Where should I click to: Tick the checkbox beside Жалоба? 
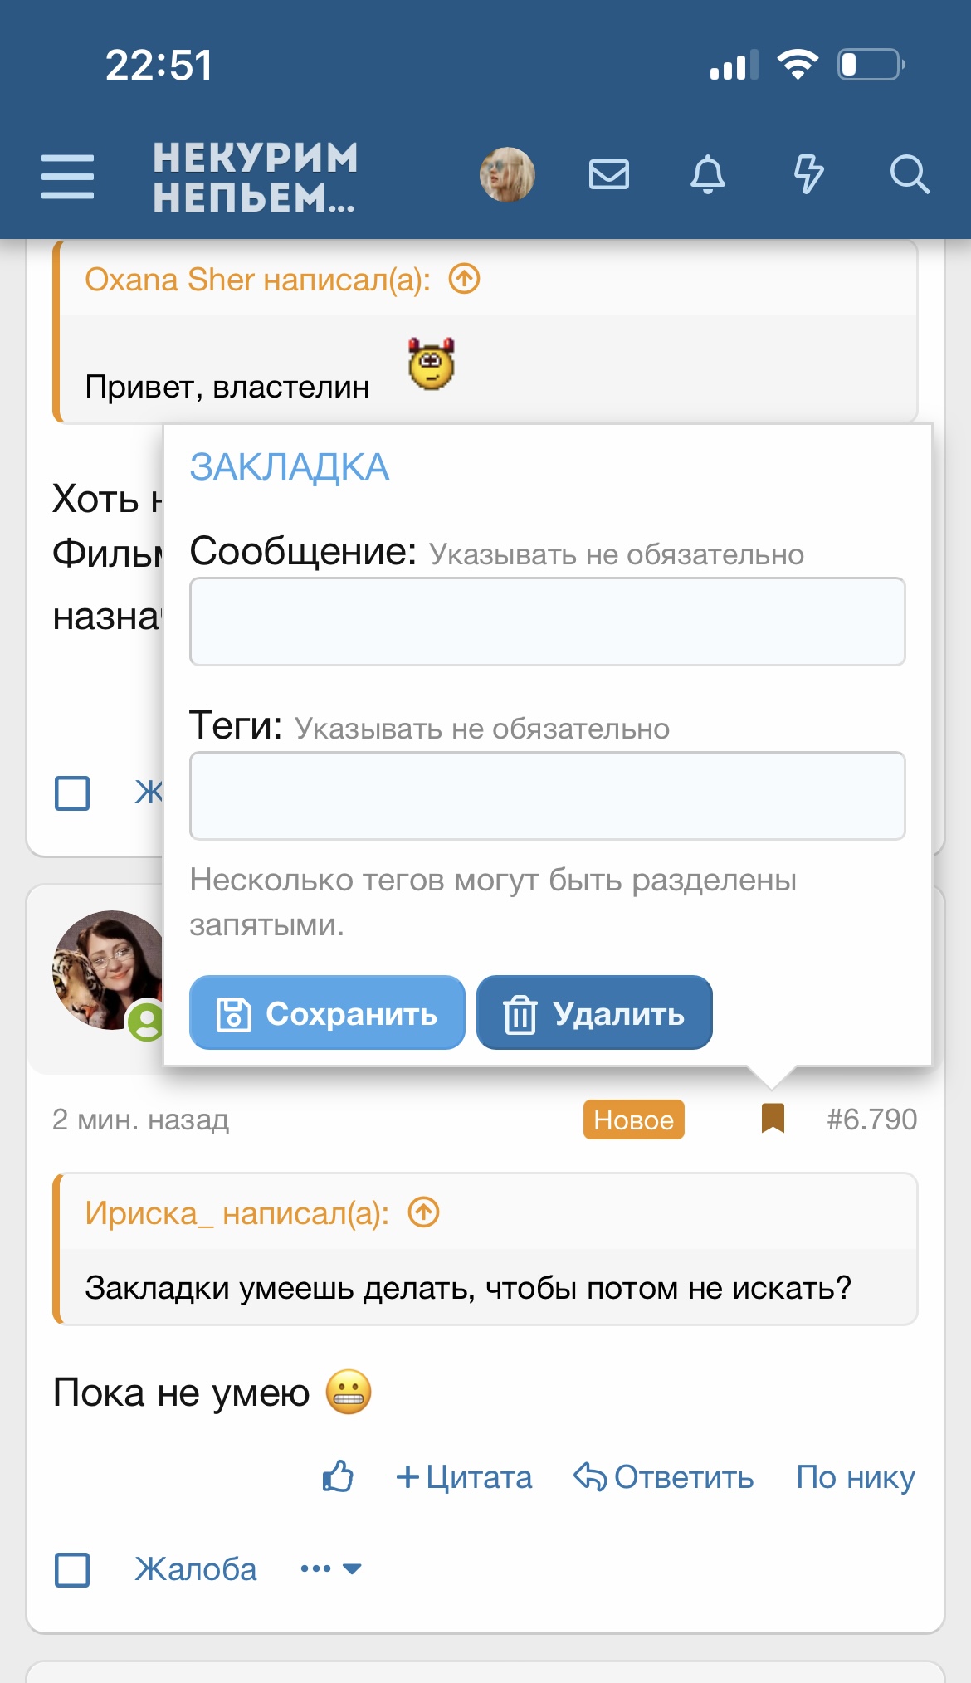coord(72,1569)
